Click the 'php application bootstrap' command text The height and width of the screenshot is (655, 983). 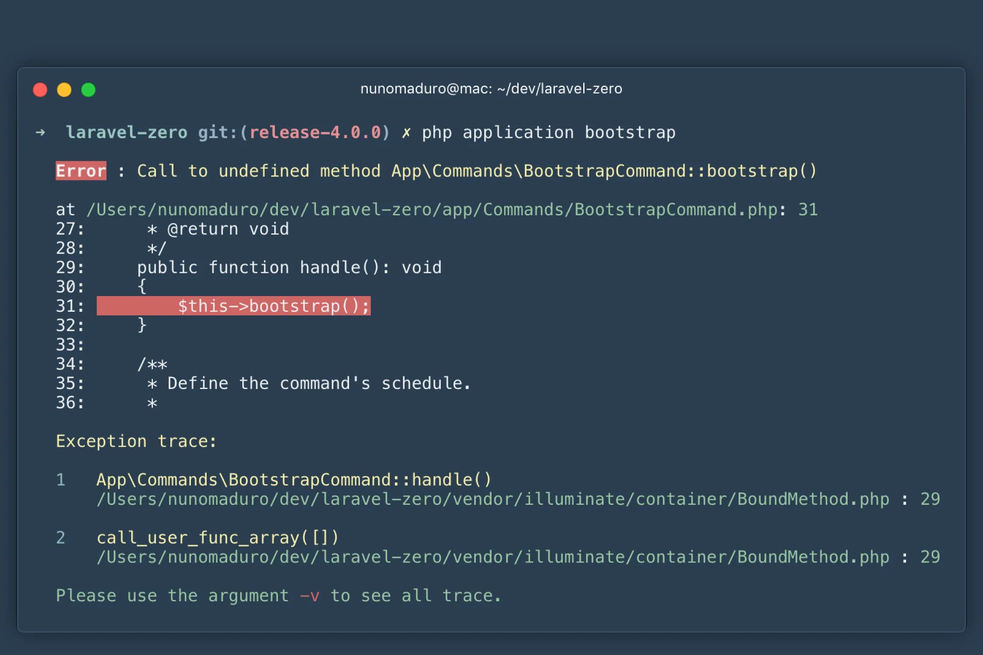point(548,132)
